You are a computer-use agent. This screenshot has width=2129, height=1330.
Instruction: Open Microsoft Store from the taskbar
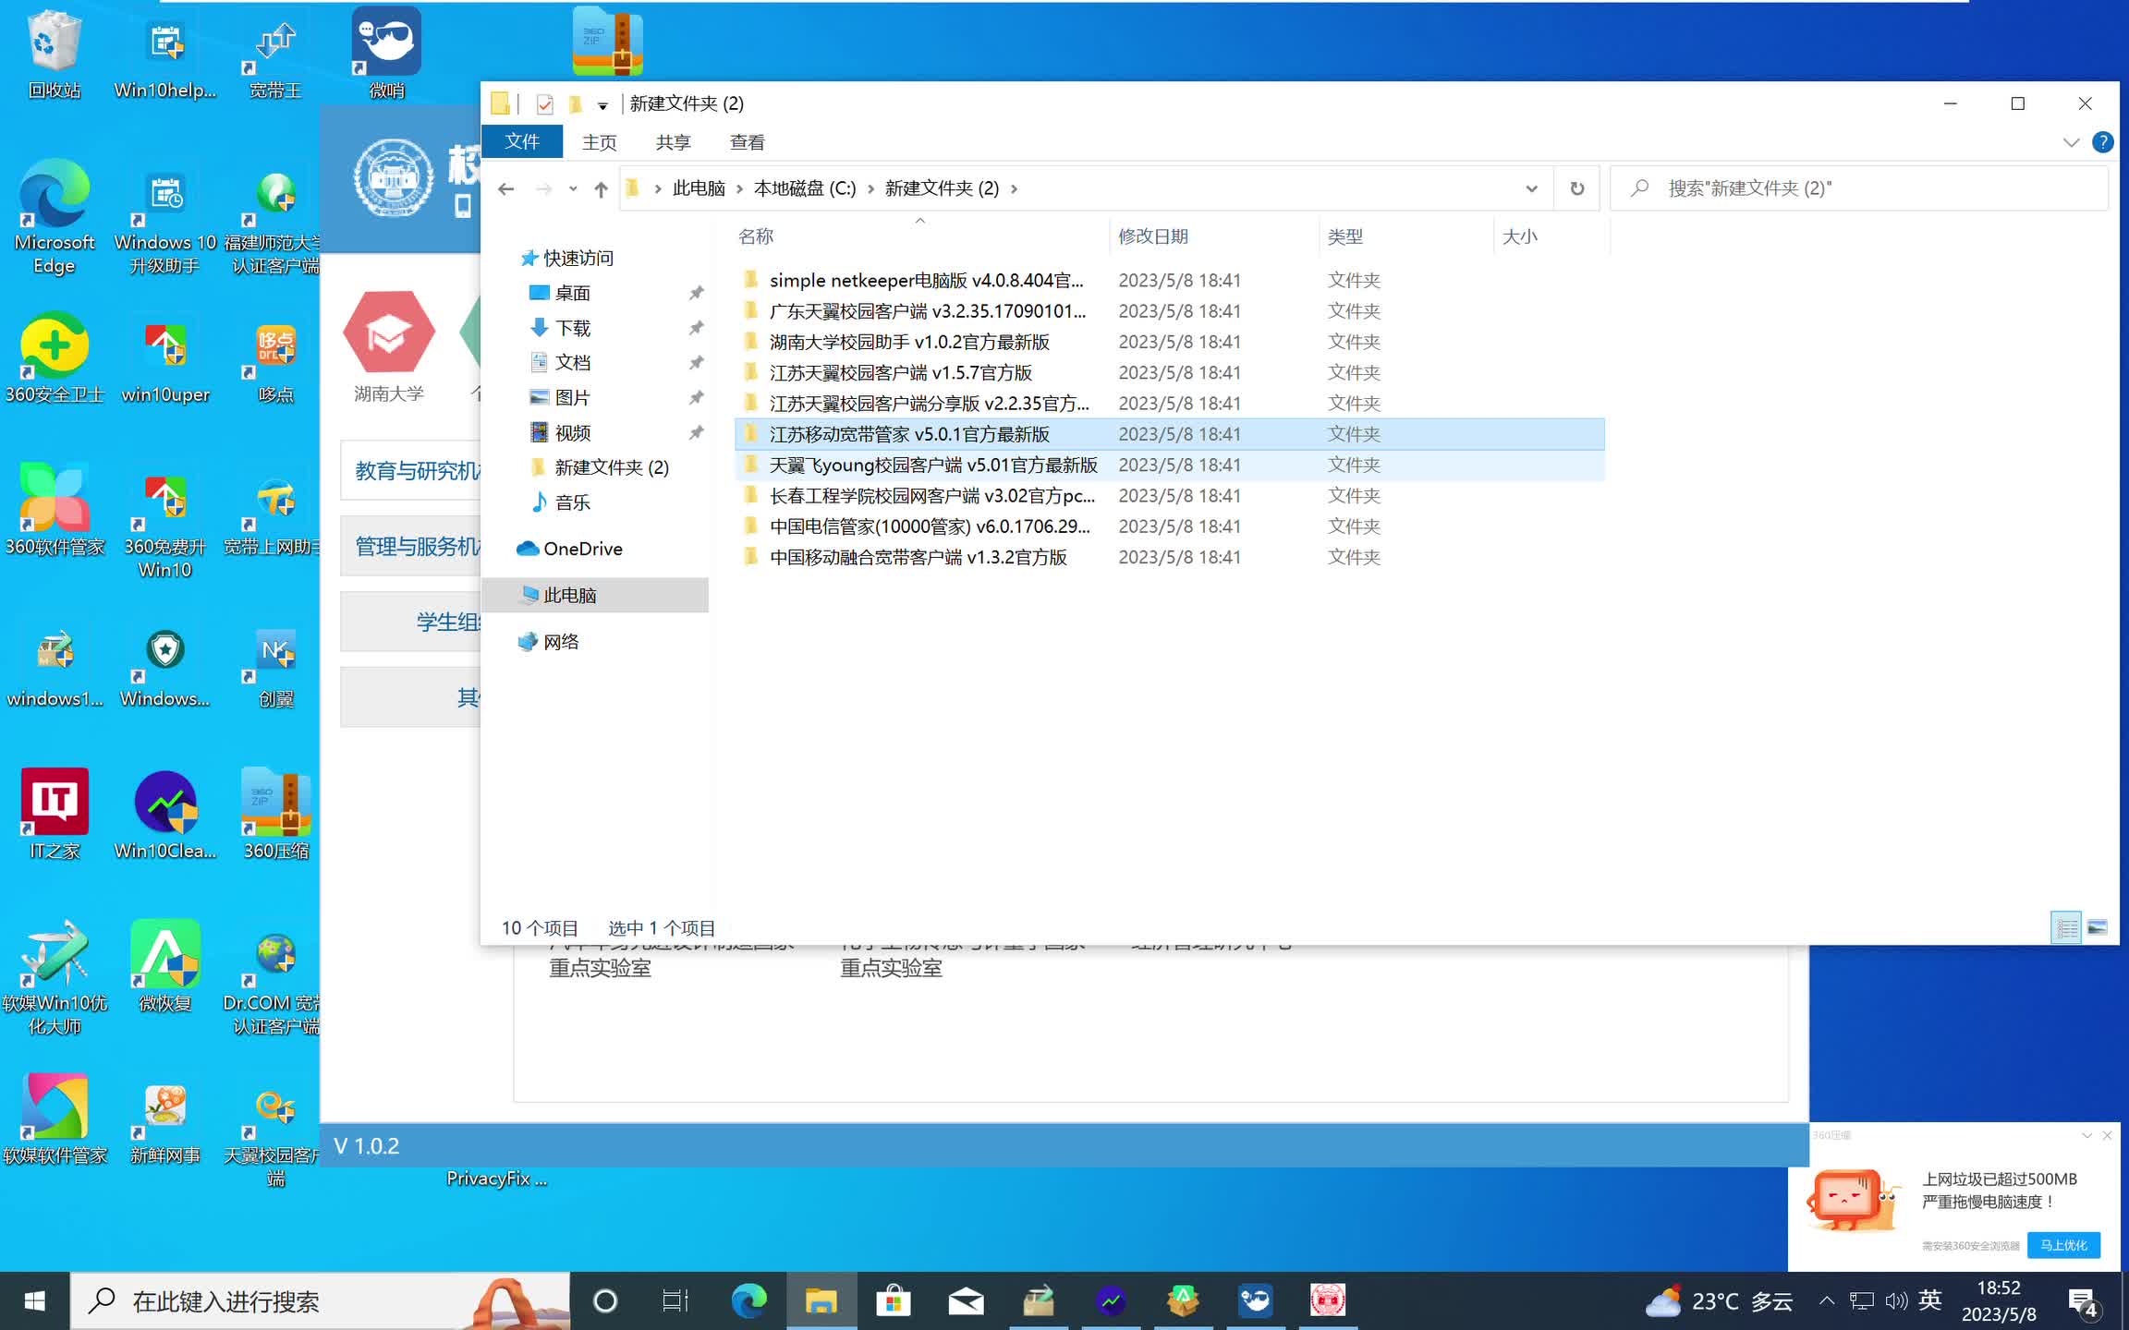tap(893, 1300)
